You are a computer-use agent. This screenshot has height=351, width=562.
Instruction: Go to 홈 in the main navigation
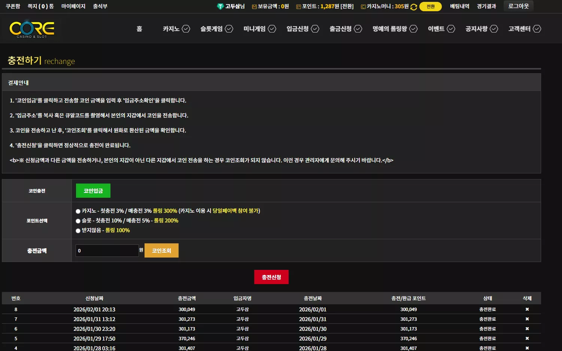point(139,29)
